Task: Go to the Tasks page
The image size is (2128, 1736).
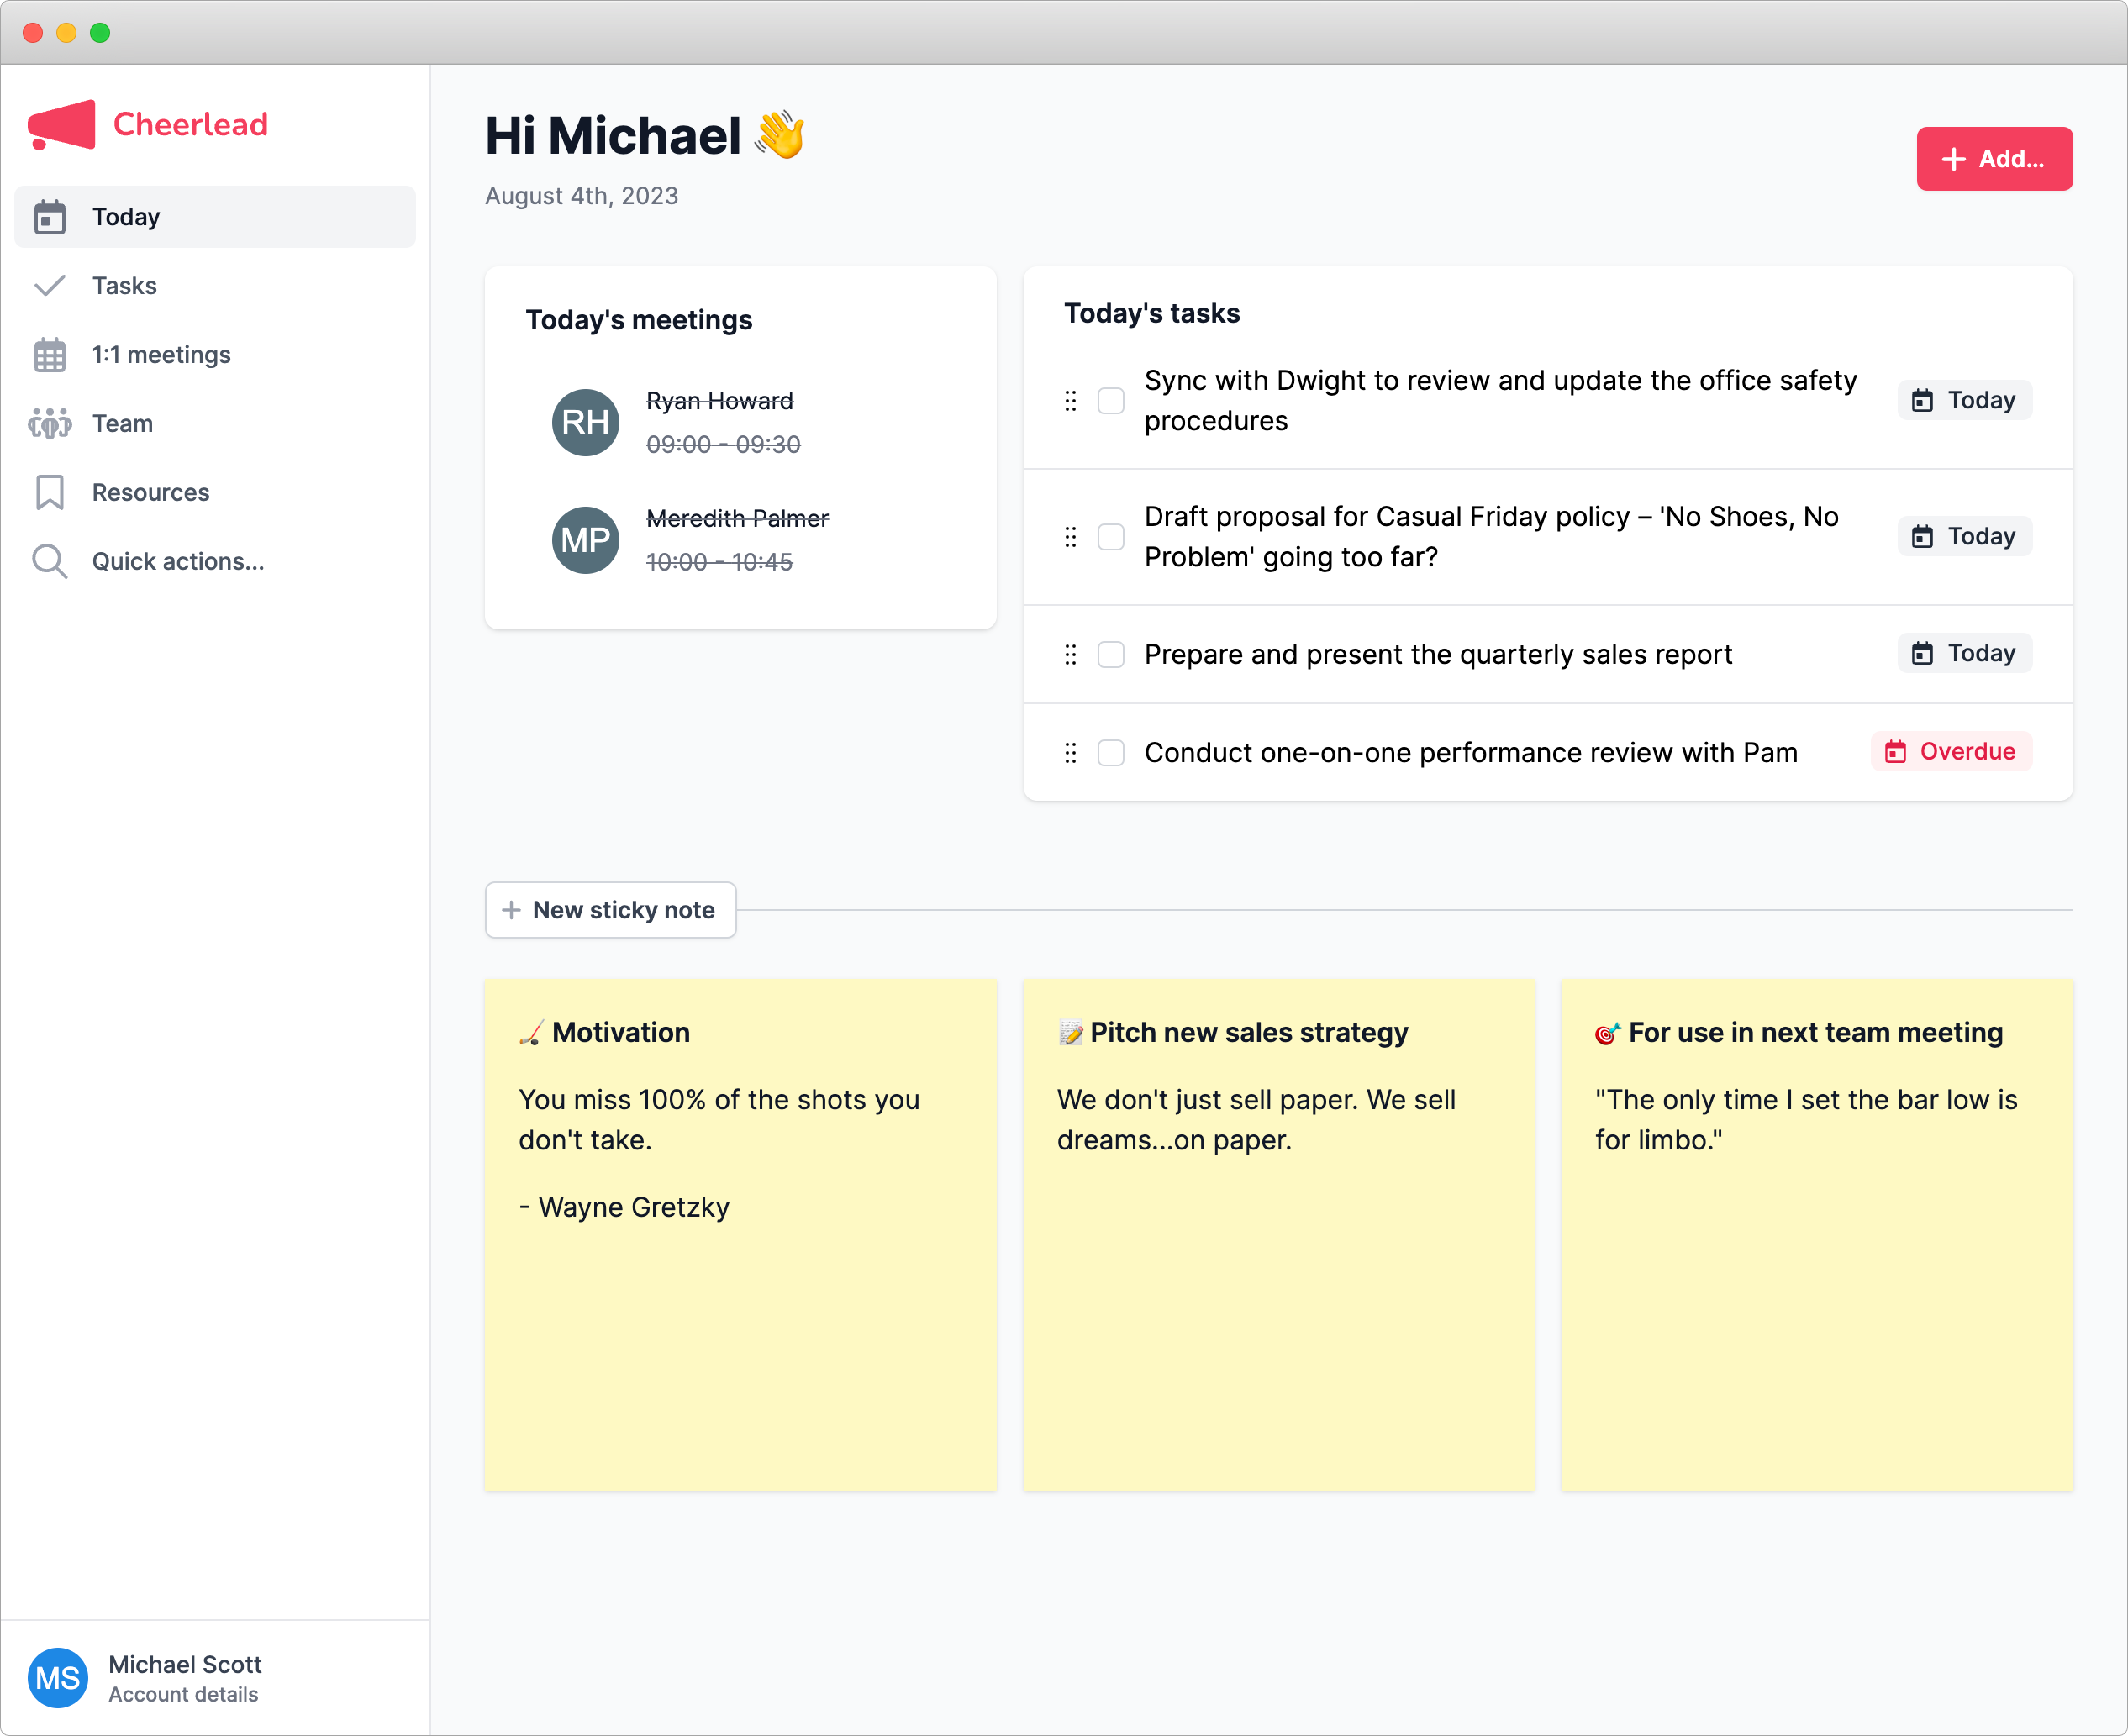Action: 124,286
